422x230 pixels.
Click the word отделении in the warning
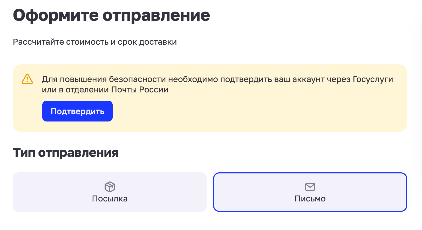[x=87, y=90]
